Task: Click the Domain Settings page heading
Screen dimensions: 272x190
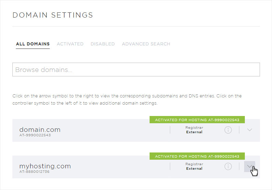Action: pos(53,15)
